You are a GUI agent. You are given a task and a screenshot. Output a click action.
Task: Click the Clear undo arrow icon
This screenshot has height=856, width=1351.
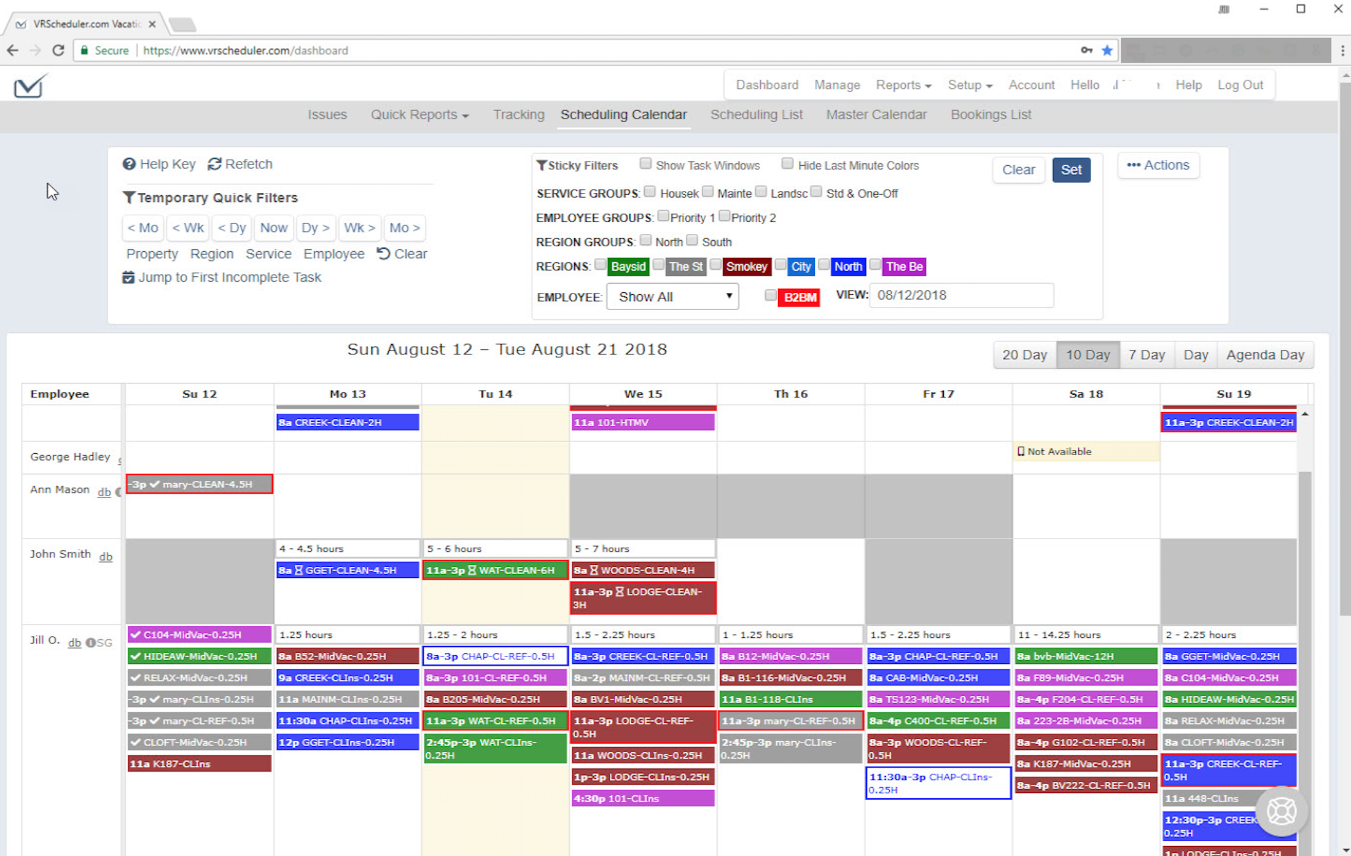pyautogui.click(x=384, y=254)
